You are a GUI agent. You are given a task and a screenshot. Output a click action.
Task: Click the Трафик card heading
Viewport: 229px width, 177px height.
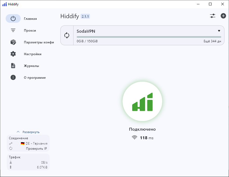pyautogui.click(x=14, y=157)
